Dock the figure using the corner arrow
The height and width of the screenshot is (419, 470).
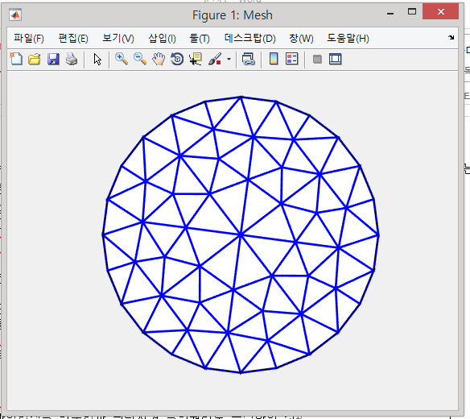click(x=451, y=38)
